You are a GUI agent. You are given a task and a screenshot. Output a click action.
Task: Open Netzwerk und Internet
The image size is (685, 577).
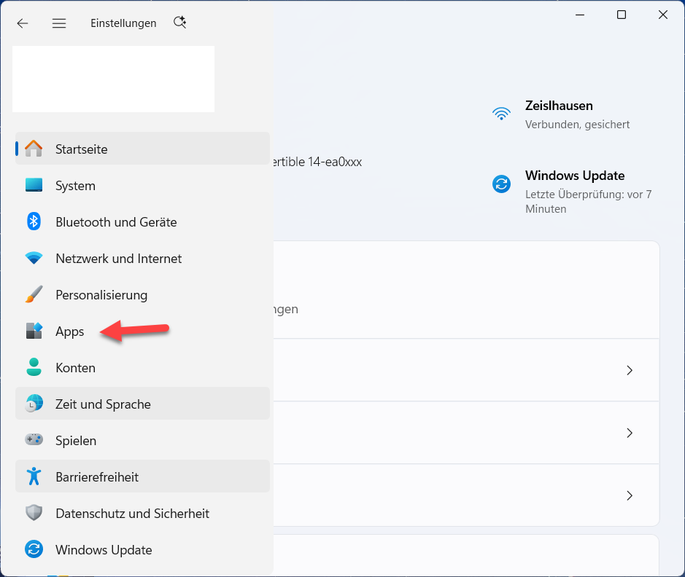point(142,258)
